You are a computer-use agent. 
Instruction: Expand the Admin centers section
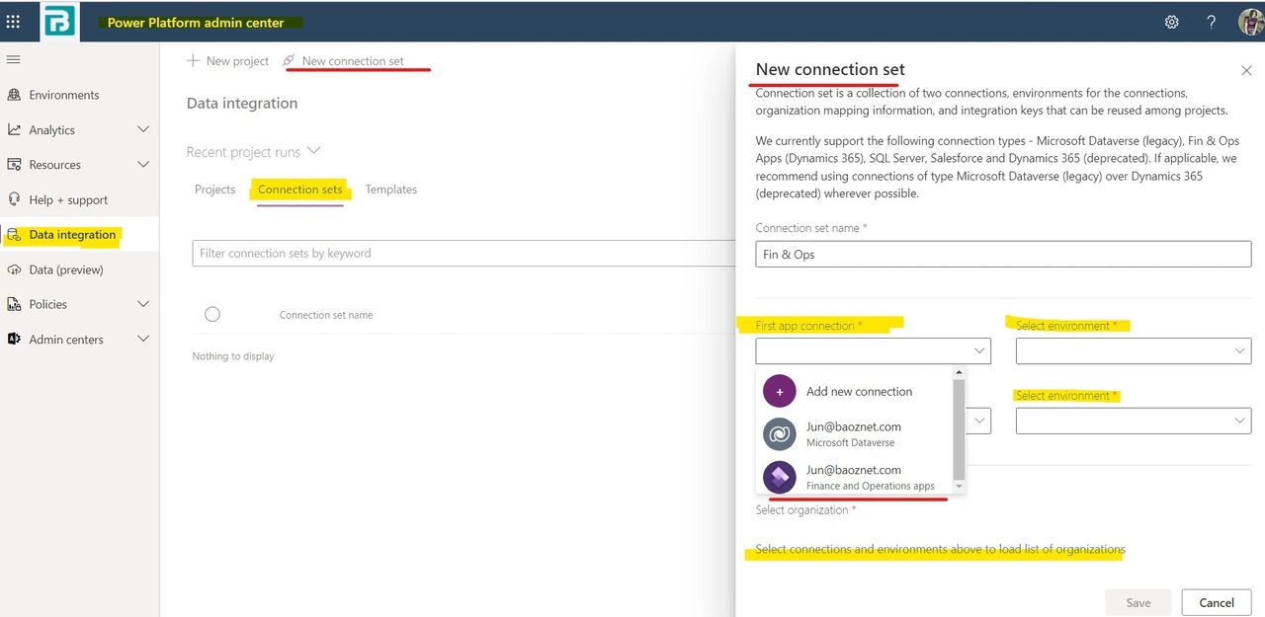(69, 339)
